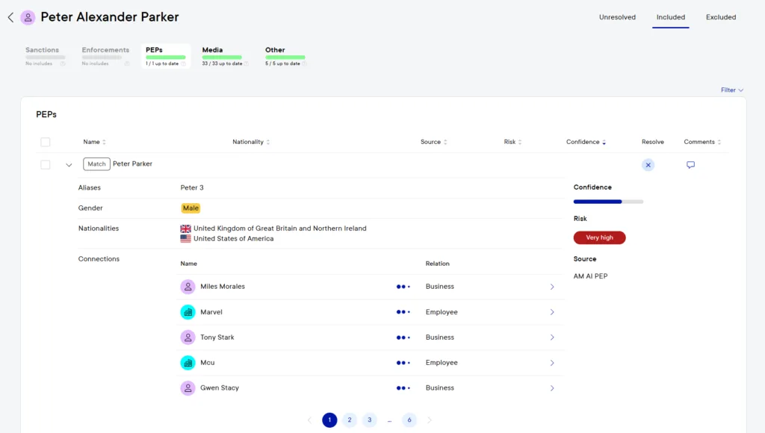Click the Mcu organization icon
The image size is (765, 433).
point(188,363)
